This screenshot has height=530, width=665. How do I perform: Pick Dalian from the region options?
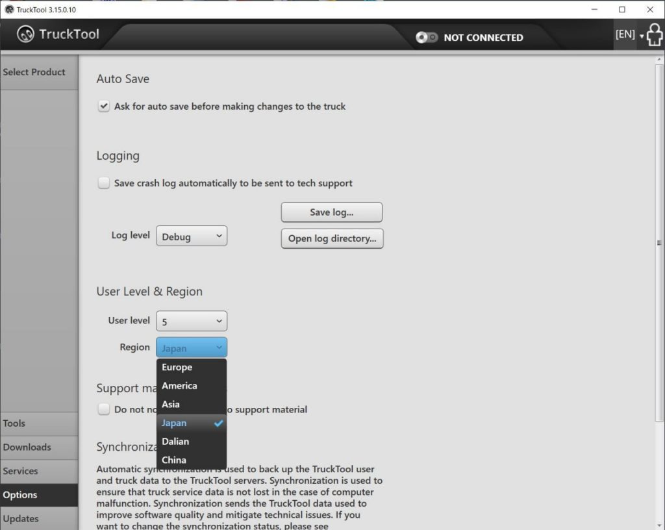point(175,442)
